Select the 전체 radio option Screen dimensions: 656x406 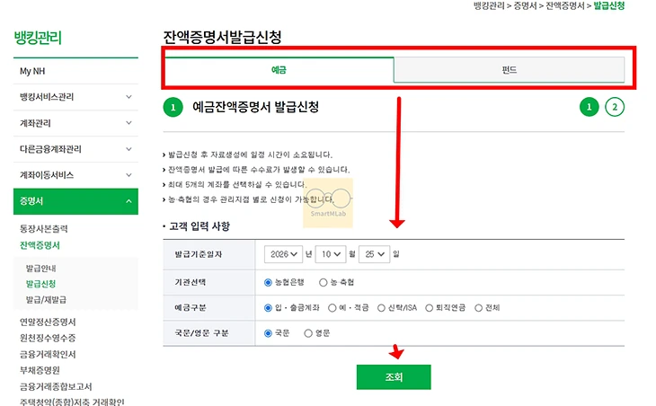point(479,308)
